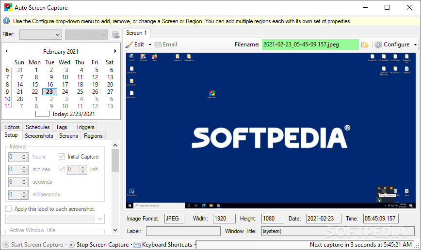Go to previous month in calendar
The width and height of the screenshot is (421, 250).
click(6, 51)
